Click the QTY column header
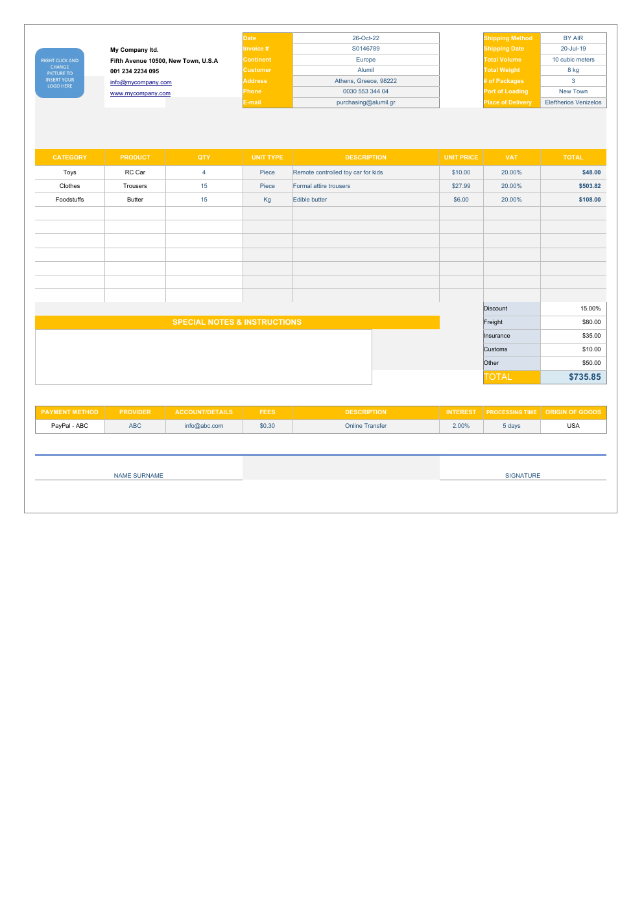Image resolution: width=644 pixels, height=910 pixels. point(204,157)
